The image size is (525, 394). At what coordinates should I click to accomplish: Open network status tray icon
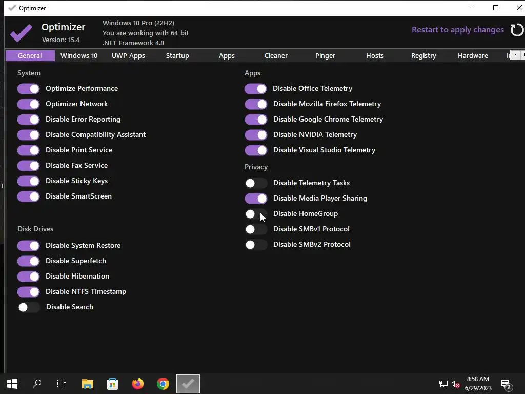[443, 384]
